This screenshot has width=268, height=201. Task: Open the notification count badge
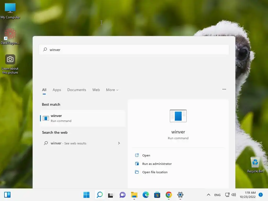[x=261, y=195]
